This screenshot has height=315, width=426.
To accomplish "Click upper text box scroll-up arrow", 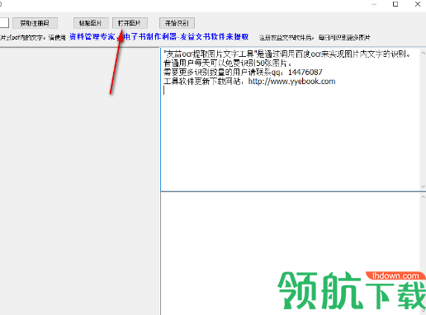I will click(x=423, y=53).
